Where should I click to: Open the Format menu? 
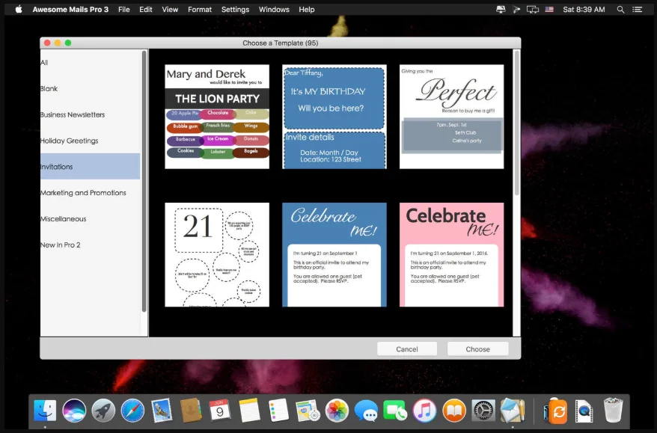[200, 9]
